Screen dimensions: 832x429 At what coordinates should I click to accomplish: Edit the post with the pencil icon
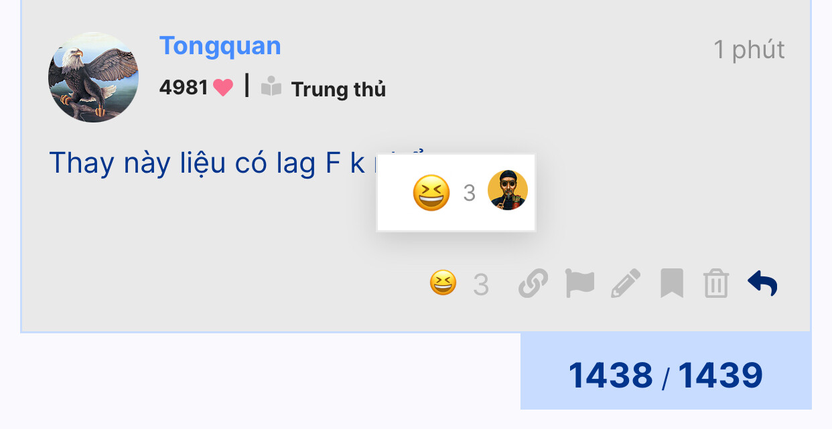pos(626,284)
